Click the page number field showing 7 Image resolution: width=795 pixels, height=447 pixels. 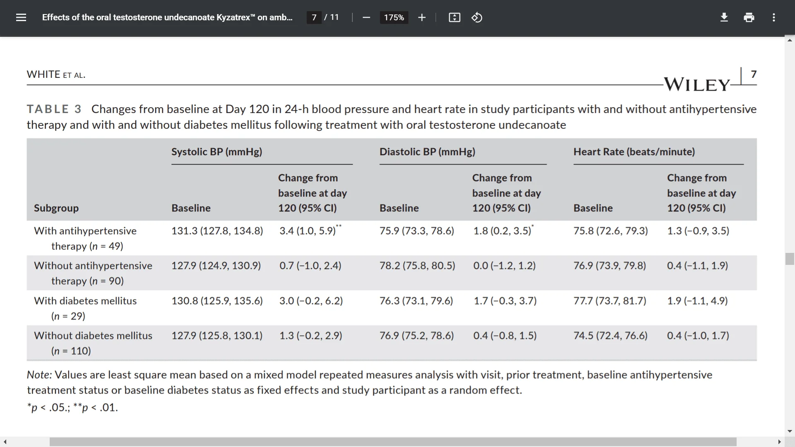point(314,17)
